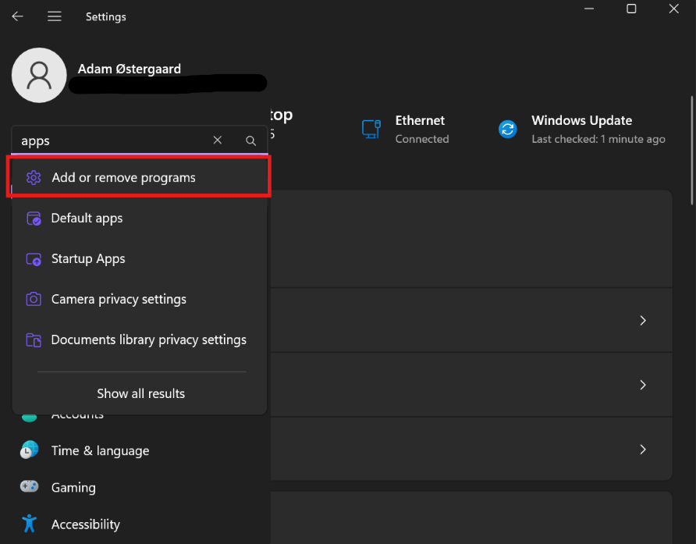Select Add or remove programs result
Image resolution: width=696 pixels, height=544 pixels.
tap(123, 178)
